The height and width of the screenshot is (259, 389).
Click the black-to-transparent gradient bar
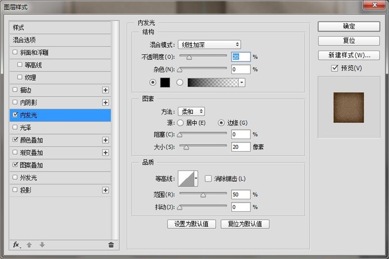213,83
